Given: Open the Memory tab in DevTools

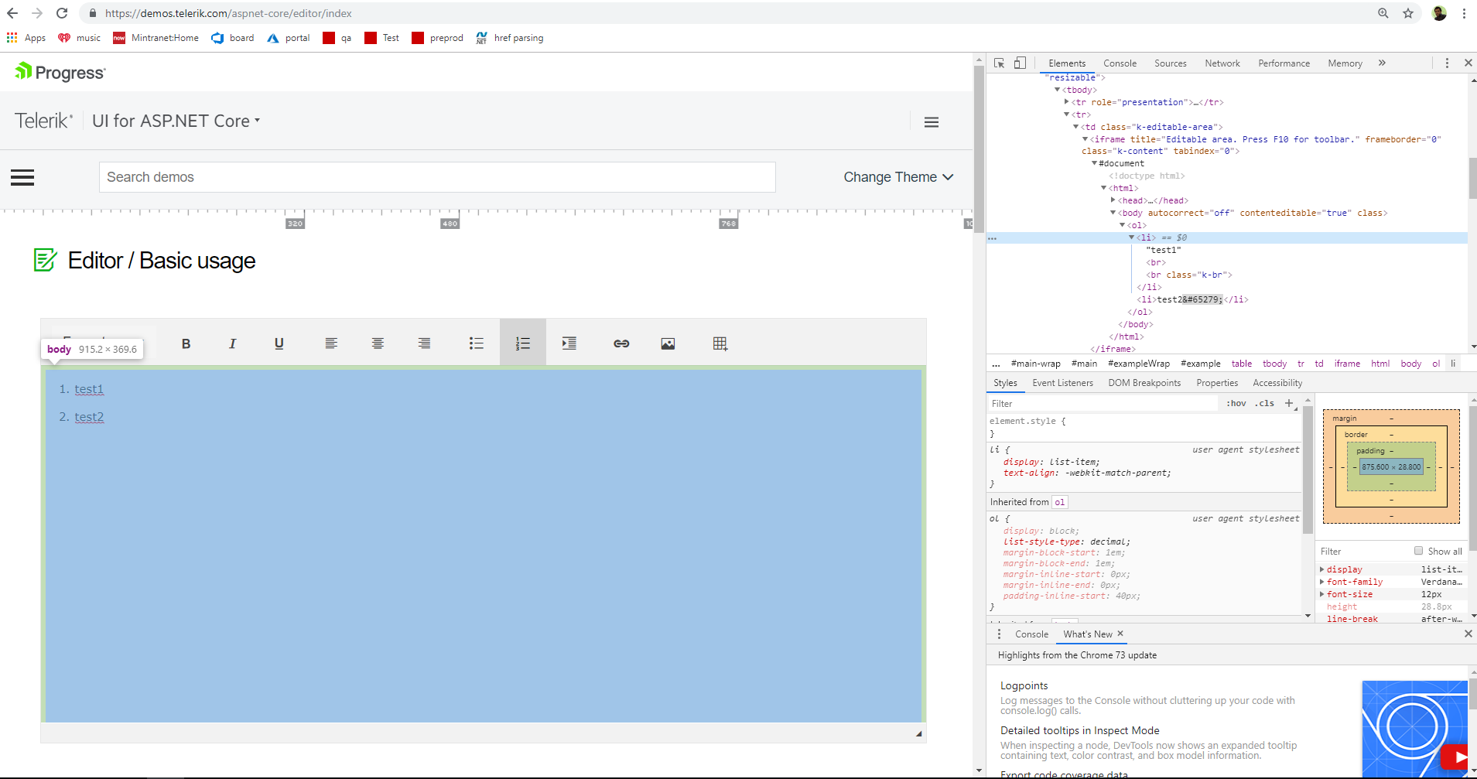Looking at the screenshot, I should tap(1345, 63).
